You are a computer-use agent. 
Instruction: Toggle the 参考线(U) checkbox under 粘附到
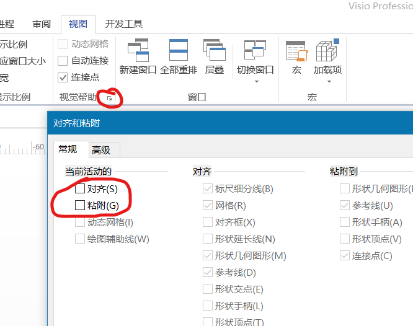345,205
